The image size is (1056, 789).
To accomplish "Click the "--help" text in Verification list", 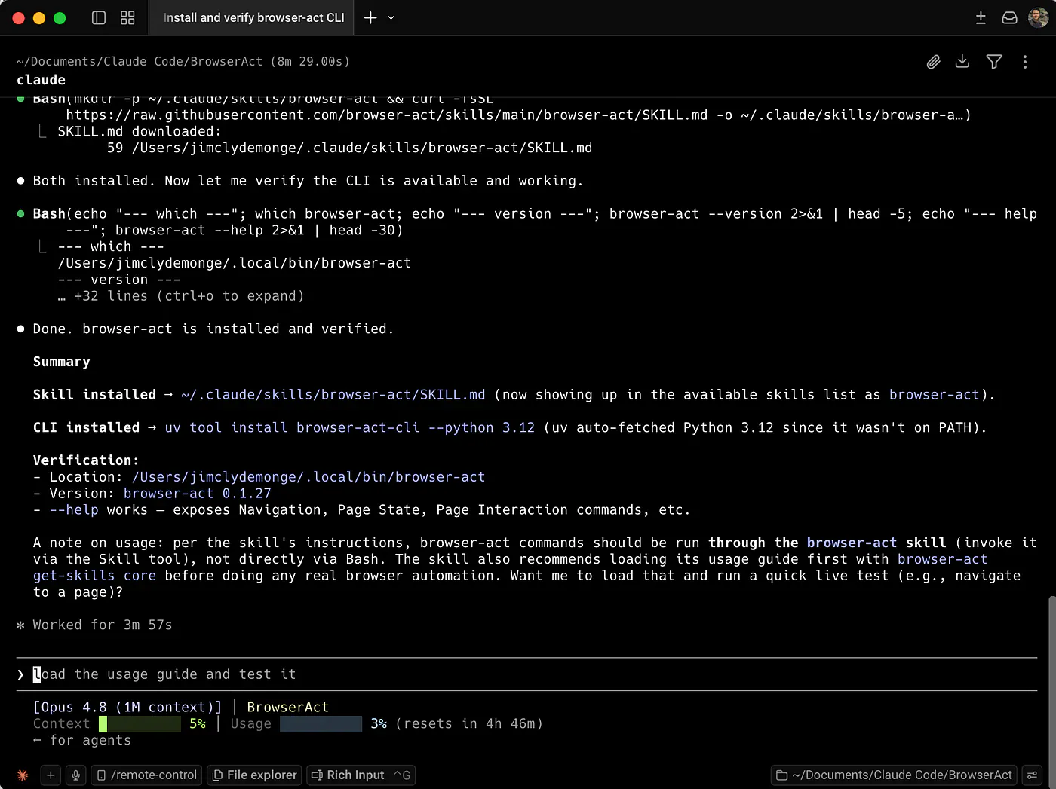I will click(74, 510).
